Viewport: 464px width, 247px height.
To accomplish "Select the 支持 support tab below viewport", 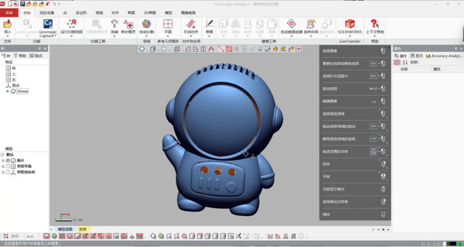I will coord(83,229).
